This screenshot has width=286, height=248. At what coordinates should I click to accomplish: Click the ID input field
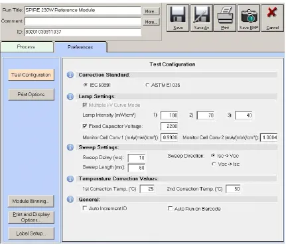point(83,32)
